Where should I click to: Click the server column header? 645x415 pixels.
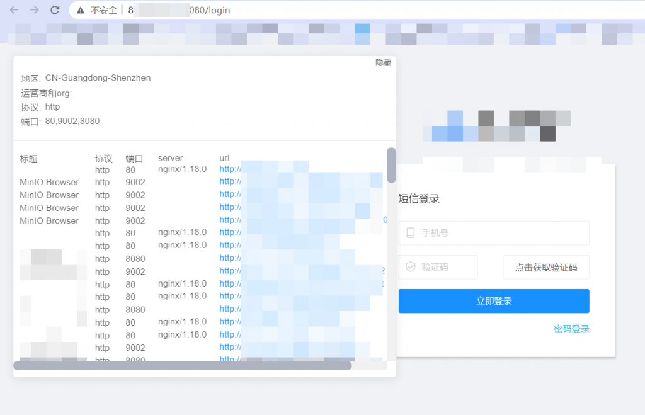[170, 158]
